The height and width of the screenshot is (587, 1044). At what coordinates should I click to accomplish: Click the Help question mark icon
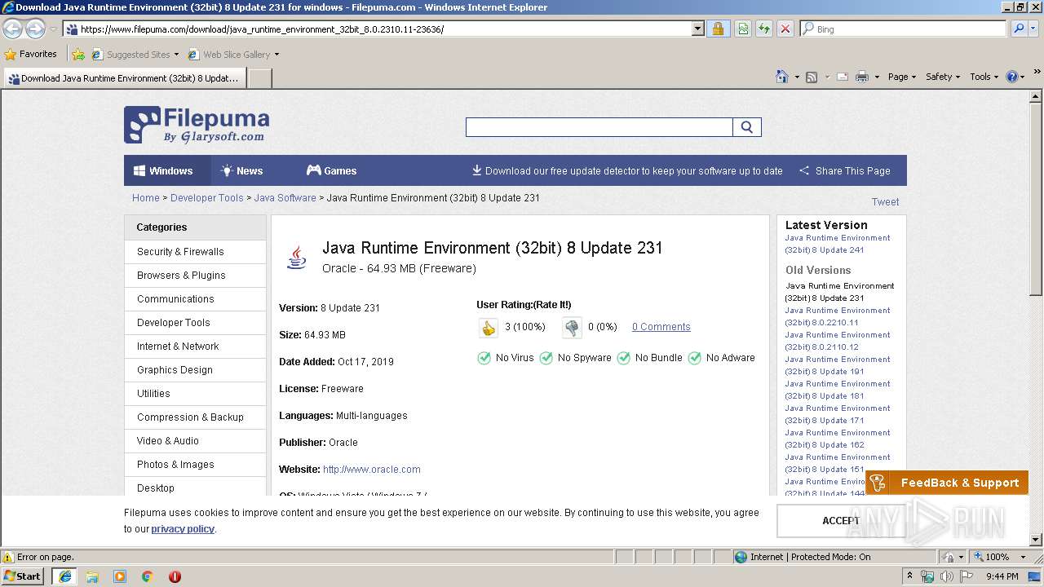(x=1012, y=77)
